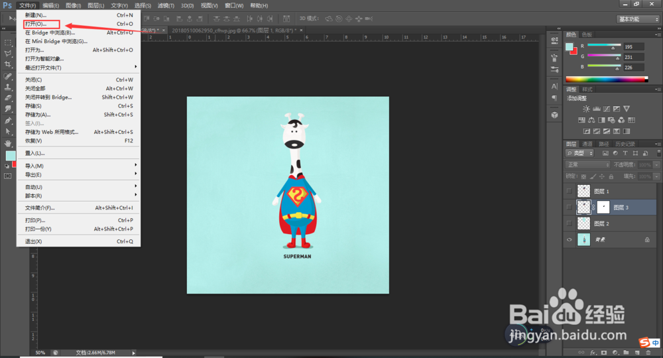
Task: Select the Eraser tool
Action: (7, 97)
